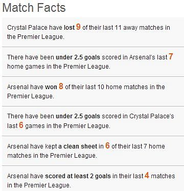This screenshot has width=184, height=191.
Task: Click the orange number 4 before 'matches'
Action: click(x=147, y=175)
